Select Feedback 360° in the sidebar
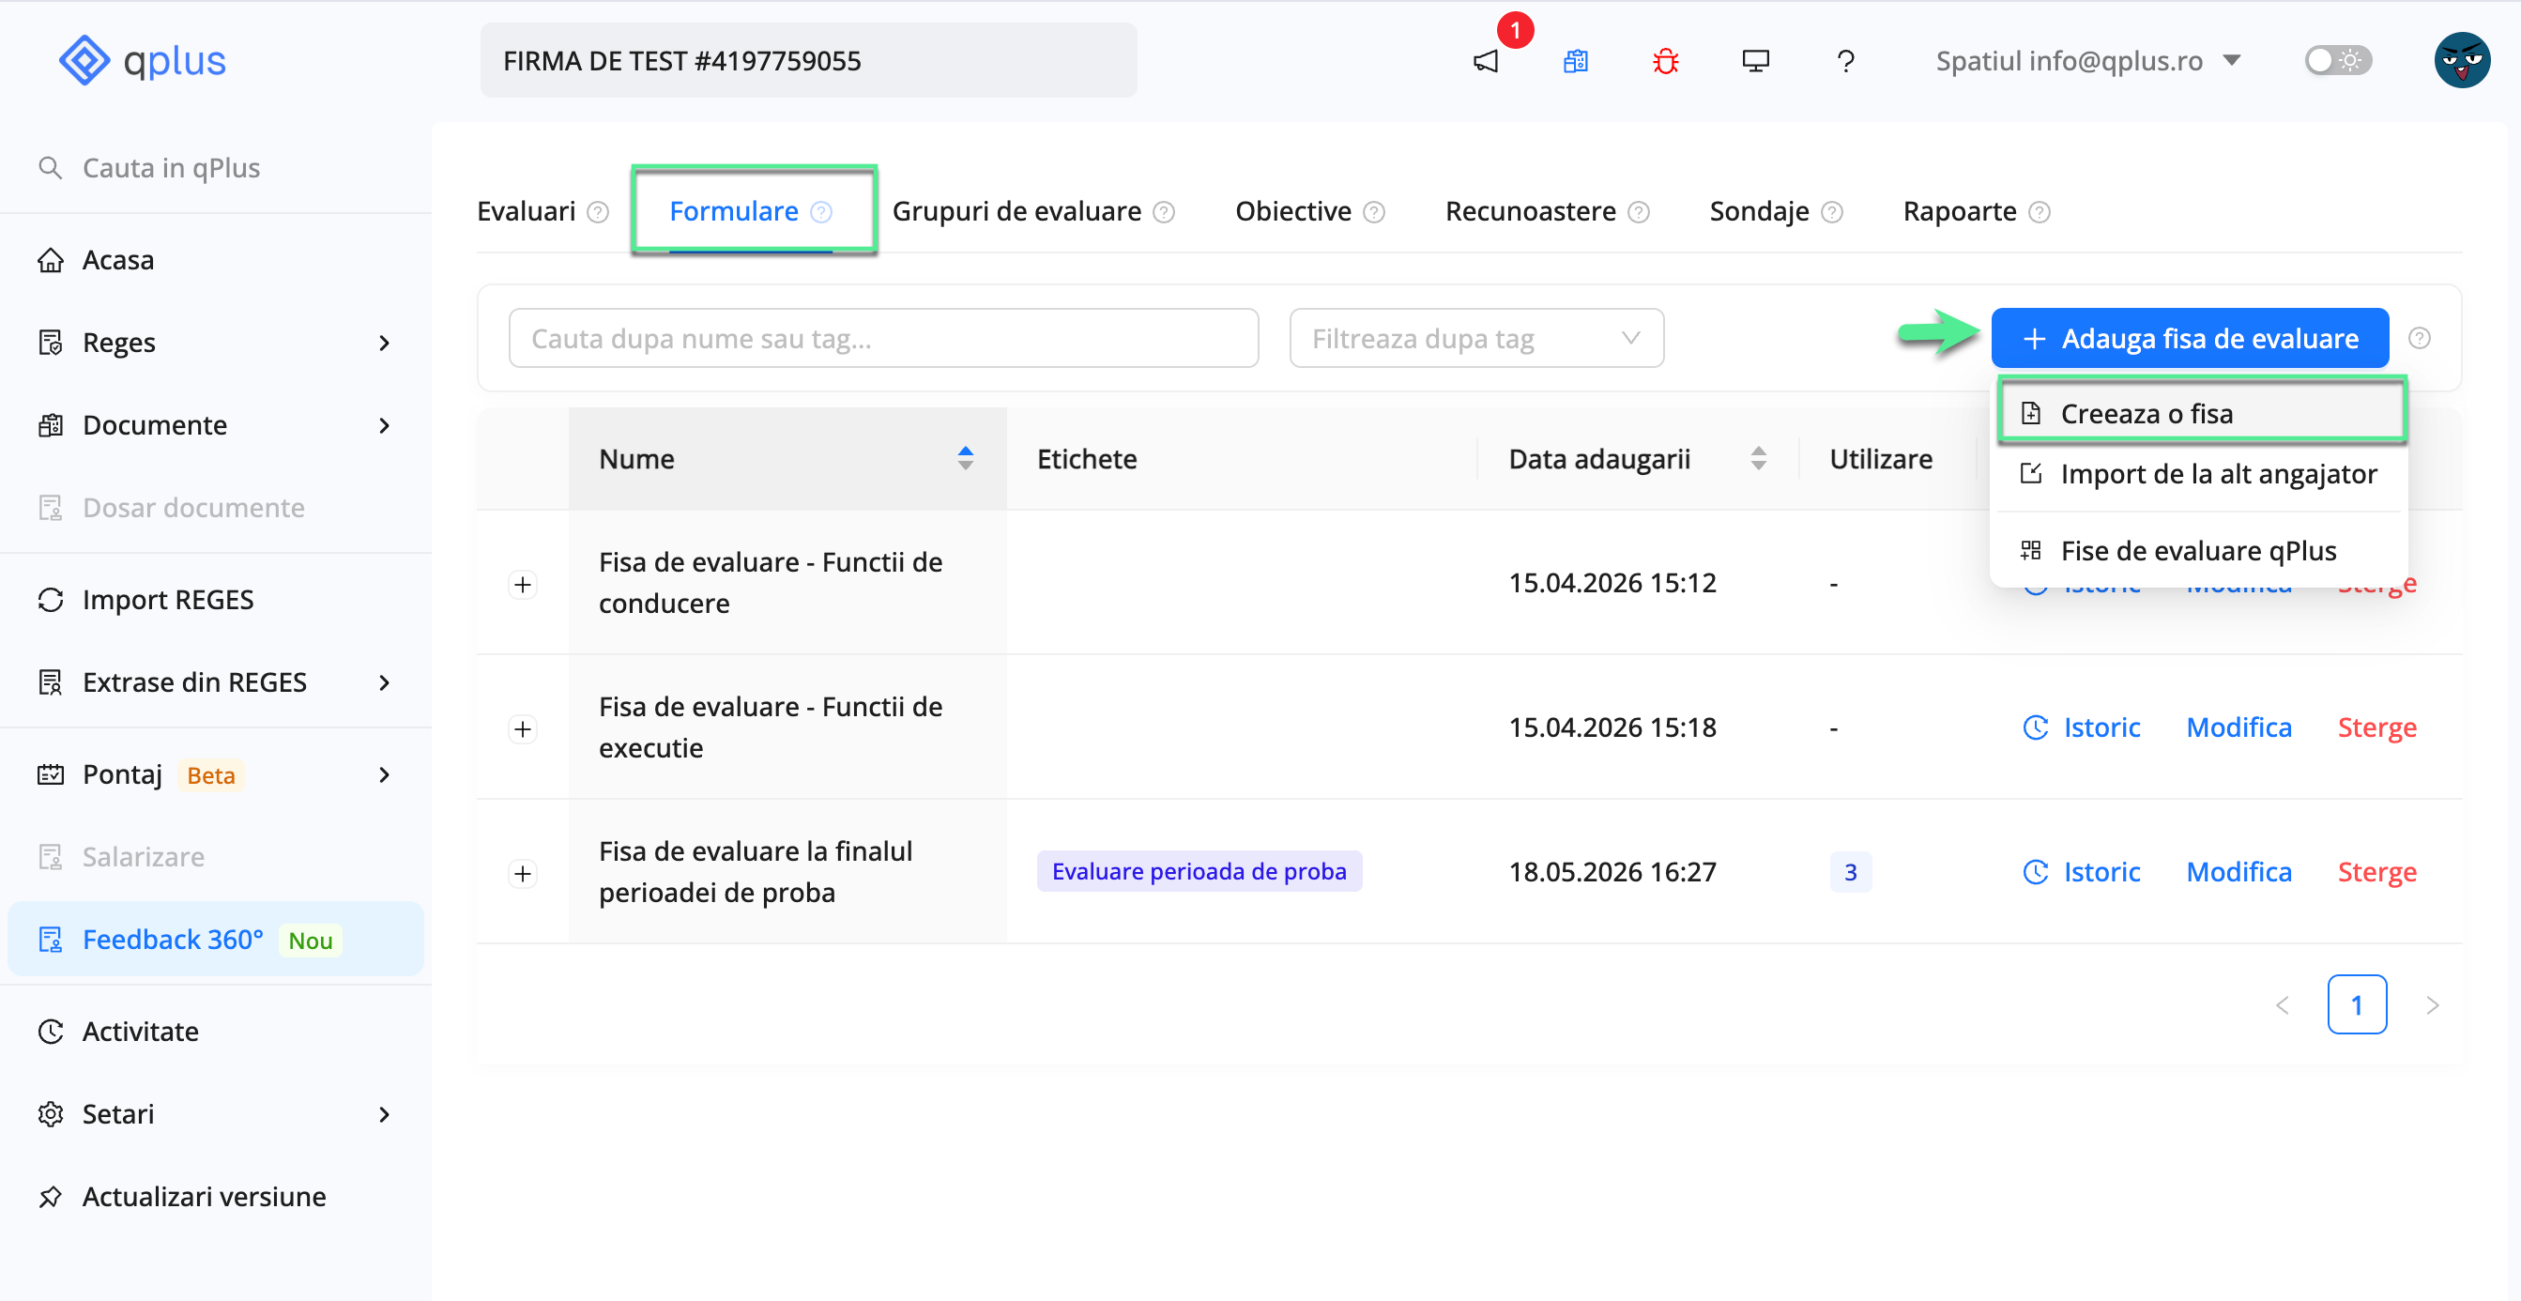This screenshot has width=2521, height=1301. coord(215,939)
